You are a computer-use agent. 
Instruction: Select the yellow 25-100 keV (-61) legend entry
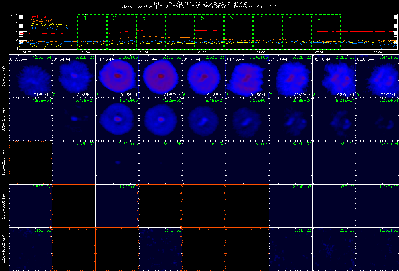49,24
